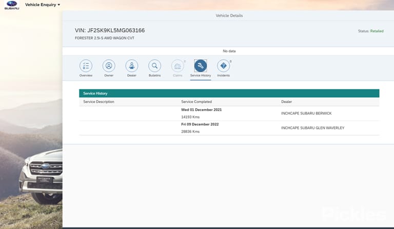
Task: Select the Wed 01 December 2021 date
Action: coord(201,110)
